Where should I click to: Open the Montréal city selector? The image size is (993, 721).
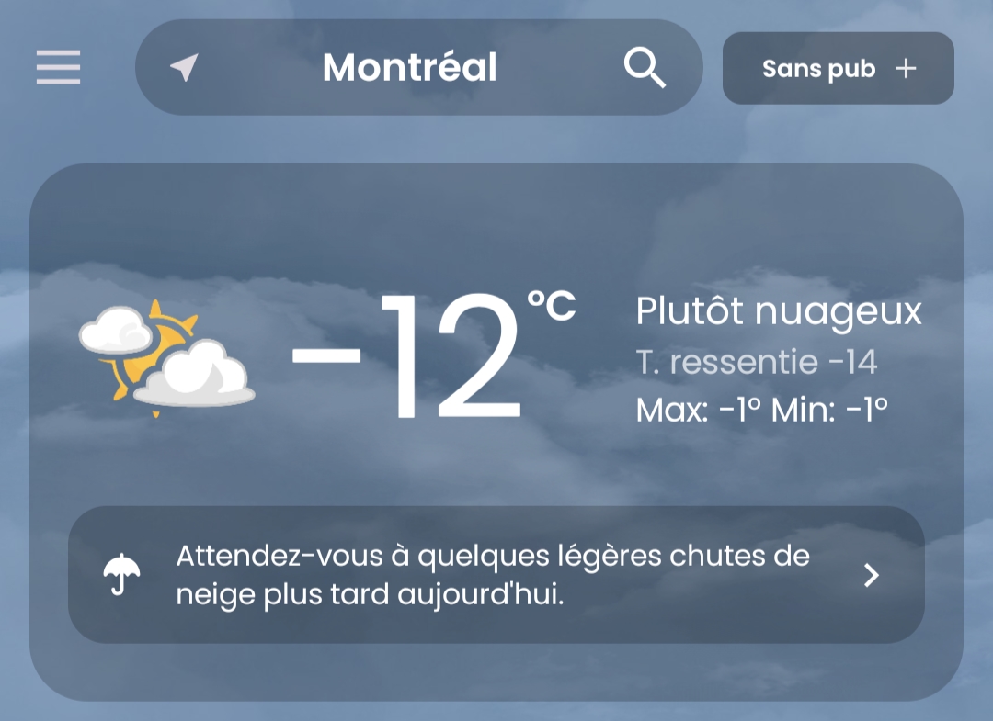(x=410, y=68)
